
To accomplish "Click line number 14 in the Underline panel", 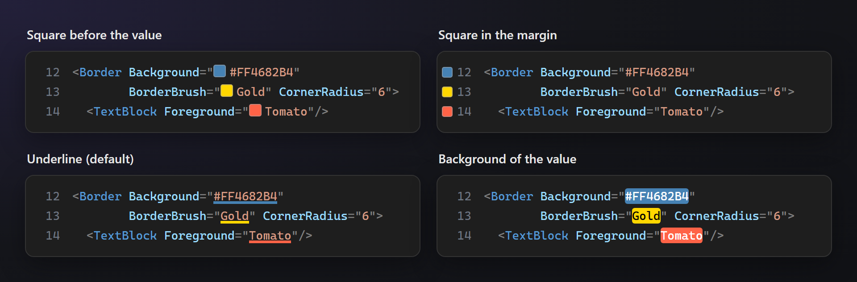I will pyautogui.click(x=53, y=236).
